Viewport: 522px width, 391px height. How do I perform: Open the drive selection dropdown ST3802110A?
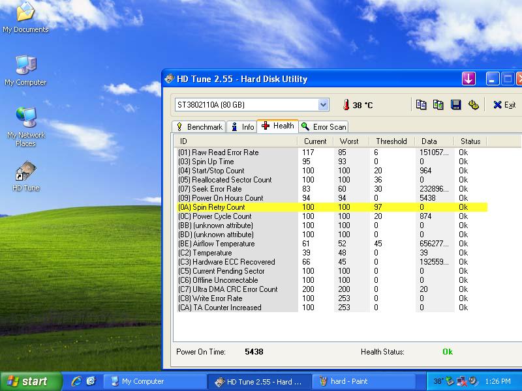click(x=252, y=105)
